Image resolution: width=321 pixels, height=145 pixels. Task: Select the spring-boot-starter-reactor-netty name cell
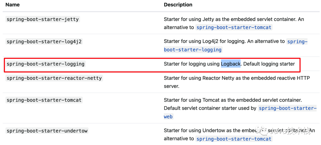coord(54,78)
